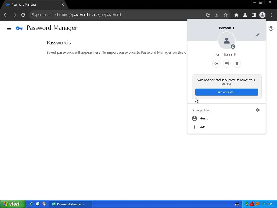Open the help question mark icon

point(271,28)
